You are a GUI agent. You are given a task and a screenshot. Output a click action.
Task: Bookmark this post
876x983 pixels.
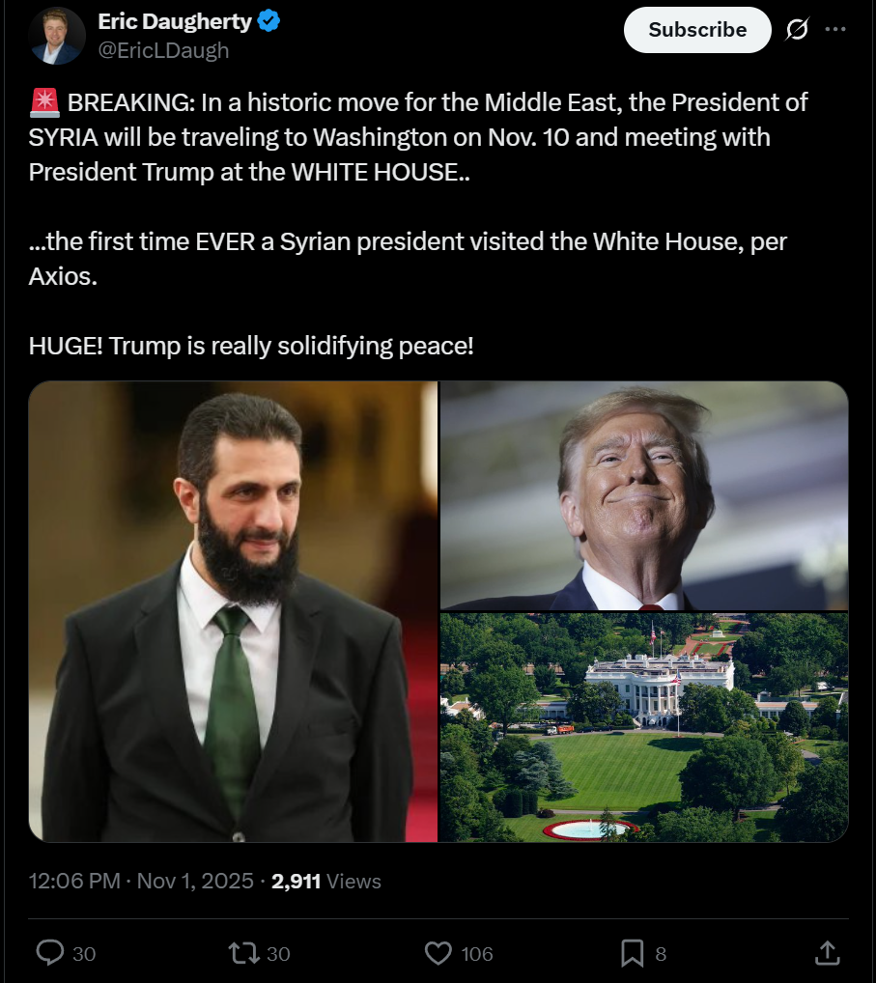632,953
